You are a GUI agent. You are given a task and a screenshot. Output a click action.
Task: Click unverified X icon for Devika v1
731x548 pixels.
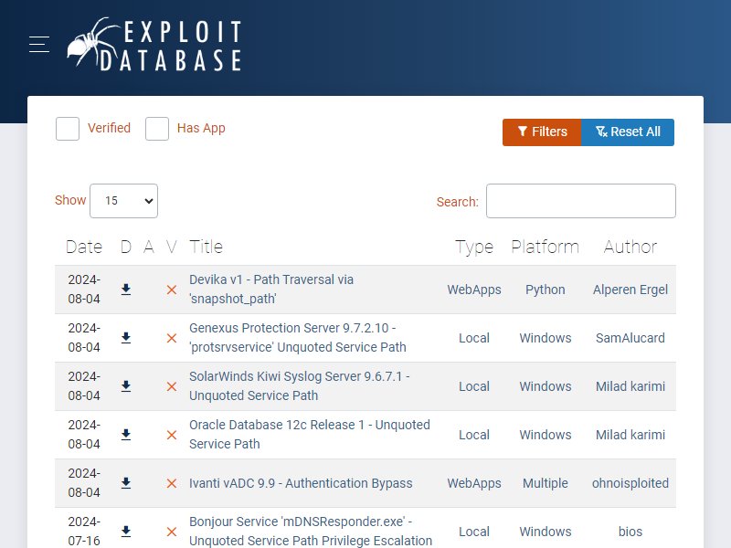(172, 290)
